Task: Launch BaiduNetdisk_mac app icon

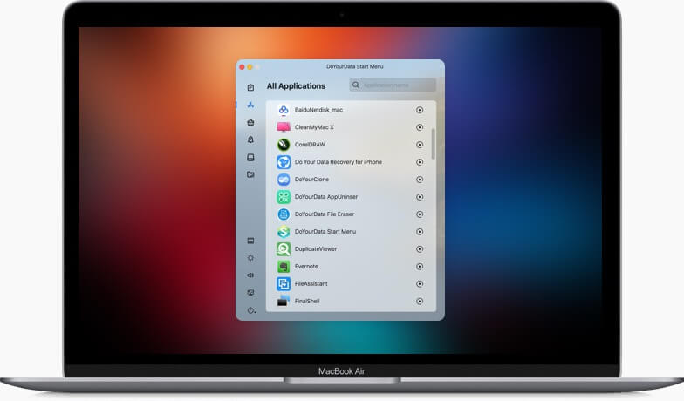Action: (284, 110)
